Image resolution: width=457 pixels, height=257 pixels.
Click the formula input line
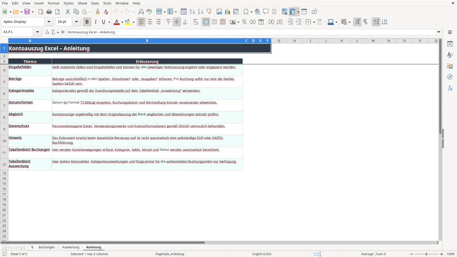(x=251, y=32)
